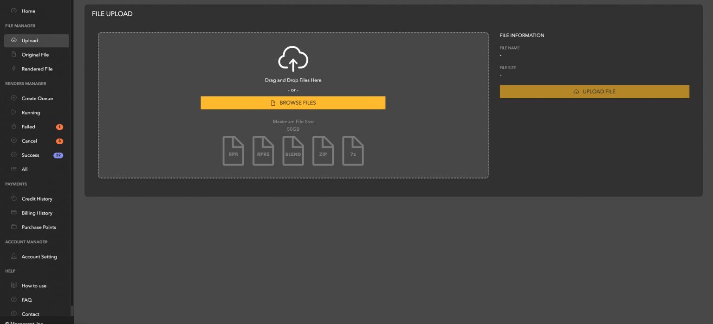713x324 pixels.
Task: Click the BROWSE FILES button
Action: (293, 102)
